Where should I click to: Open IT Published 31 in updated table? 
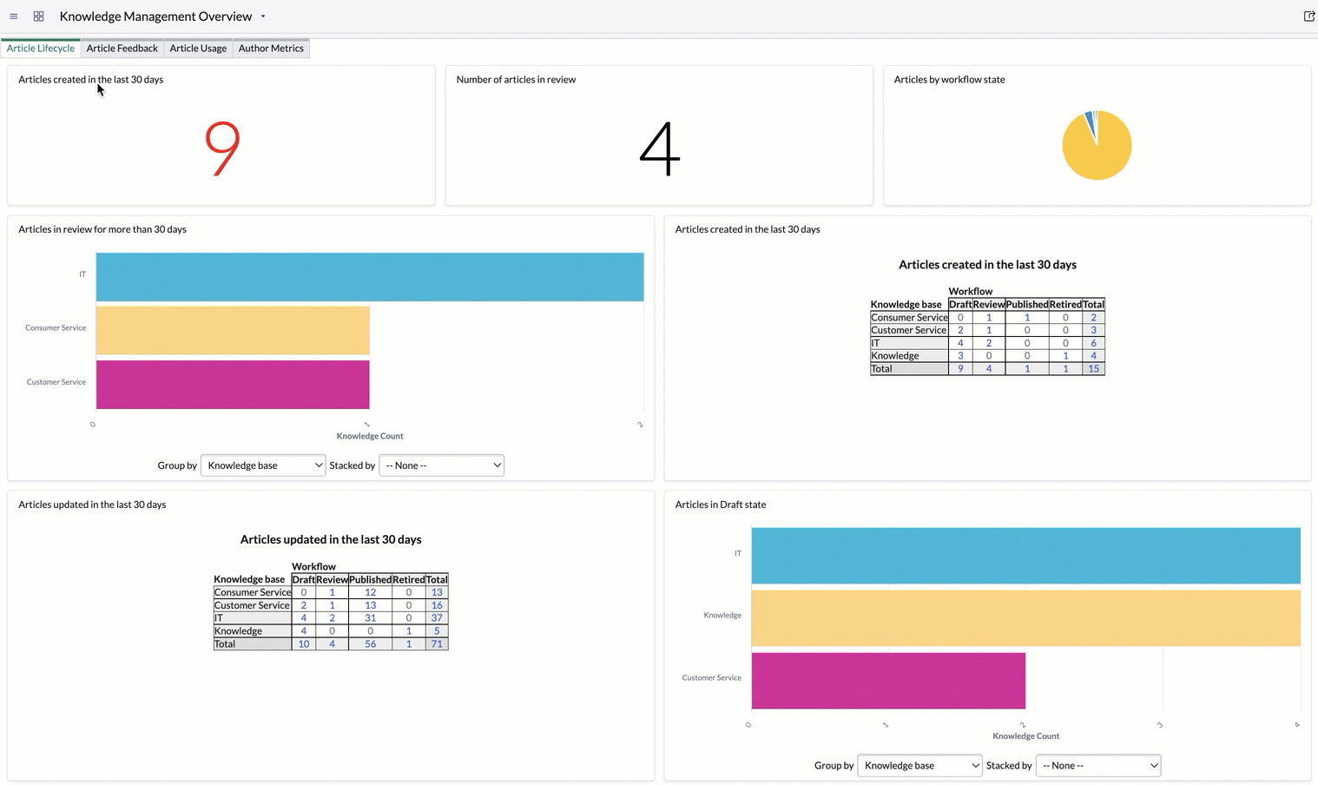pos(370,618)
